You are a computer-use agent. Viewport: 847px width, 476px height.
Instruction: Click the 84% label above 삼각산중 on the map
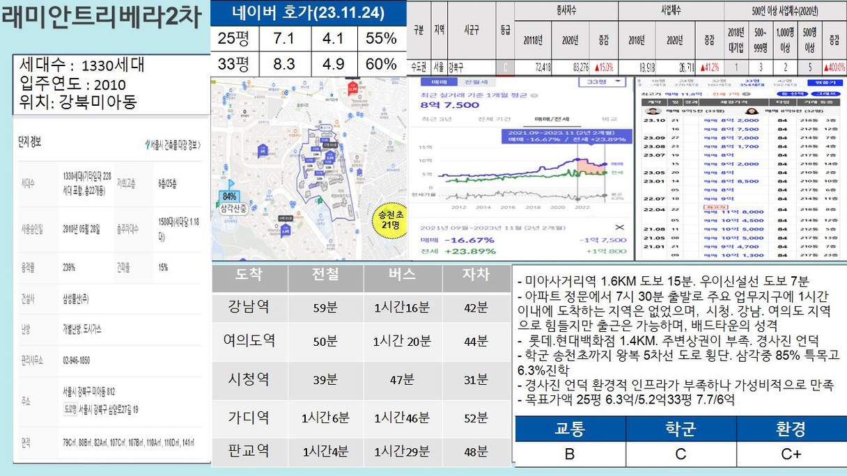click(230, 196)
